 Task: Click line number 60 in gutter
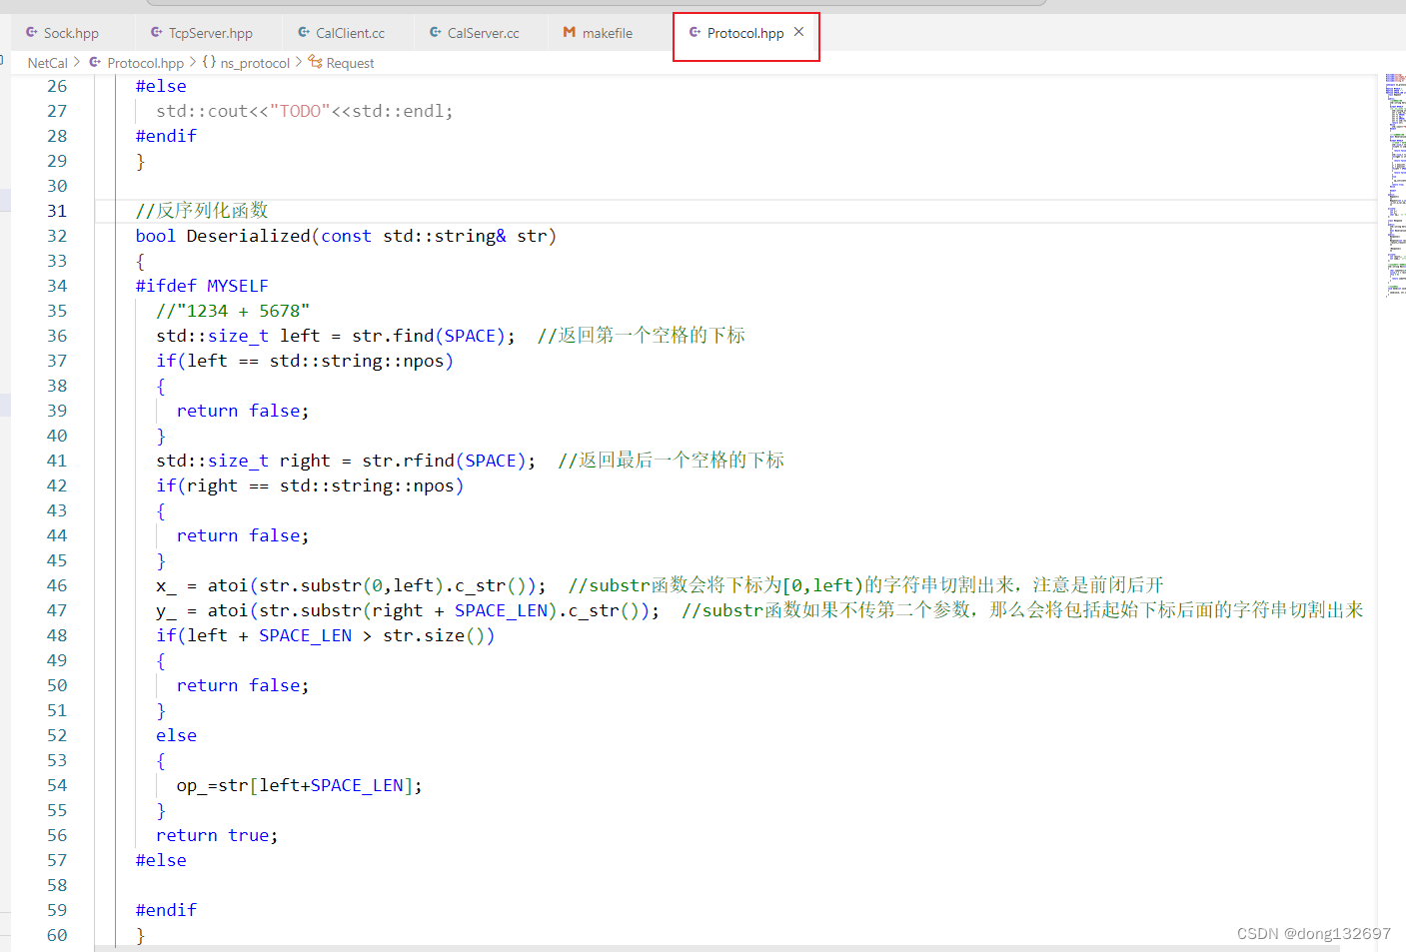click(x=57, y=935)
